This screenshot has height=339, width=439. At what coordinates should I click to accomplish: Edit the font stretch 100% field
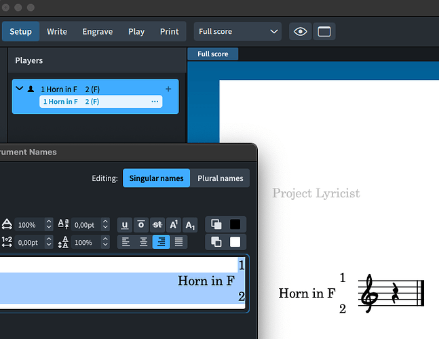pyautogui.click(x=29, y=225)
